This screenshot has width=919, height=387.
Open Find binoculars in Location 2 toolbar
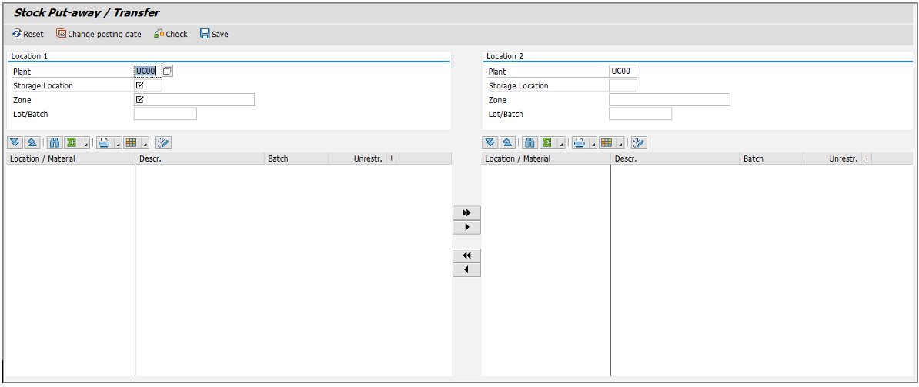point(530,142)
